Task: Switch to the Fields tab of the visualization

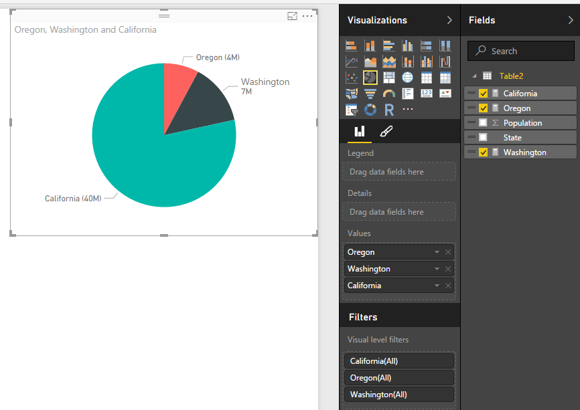Action: 360,132
